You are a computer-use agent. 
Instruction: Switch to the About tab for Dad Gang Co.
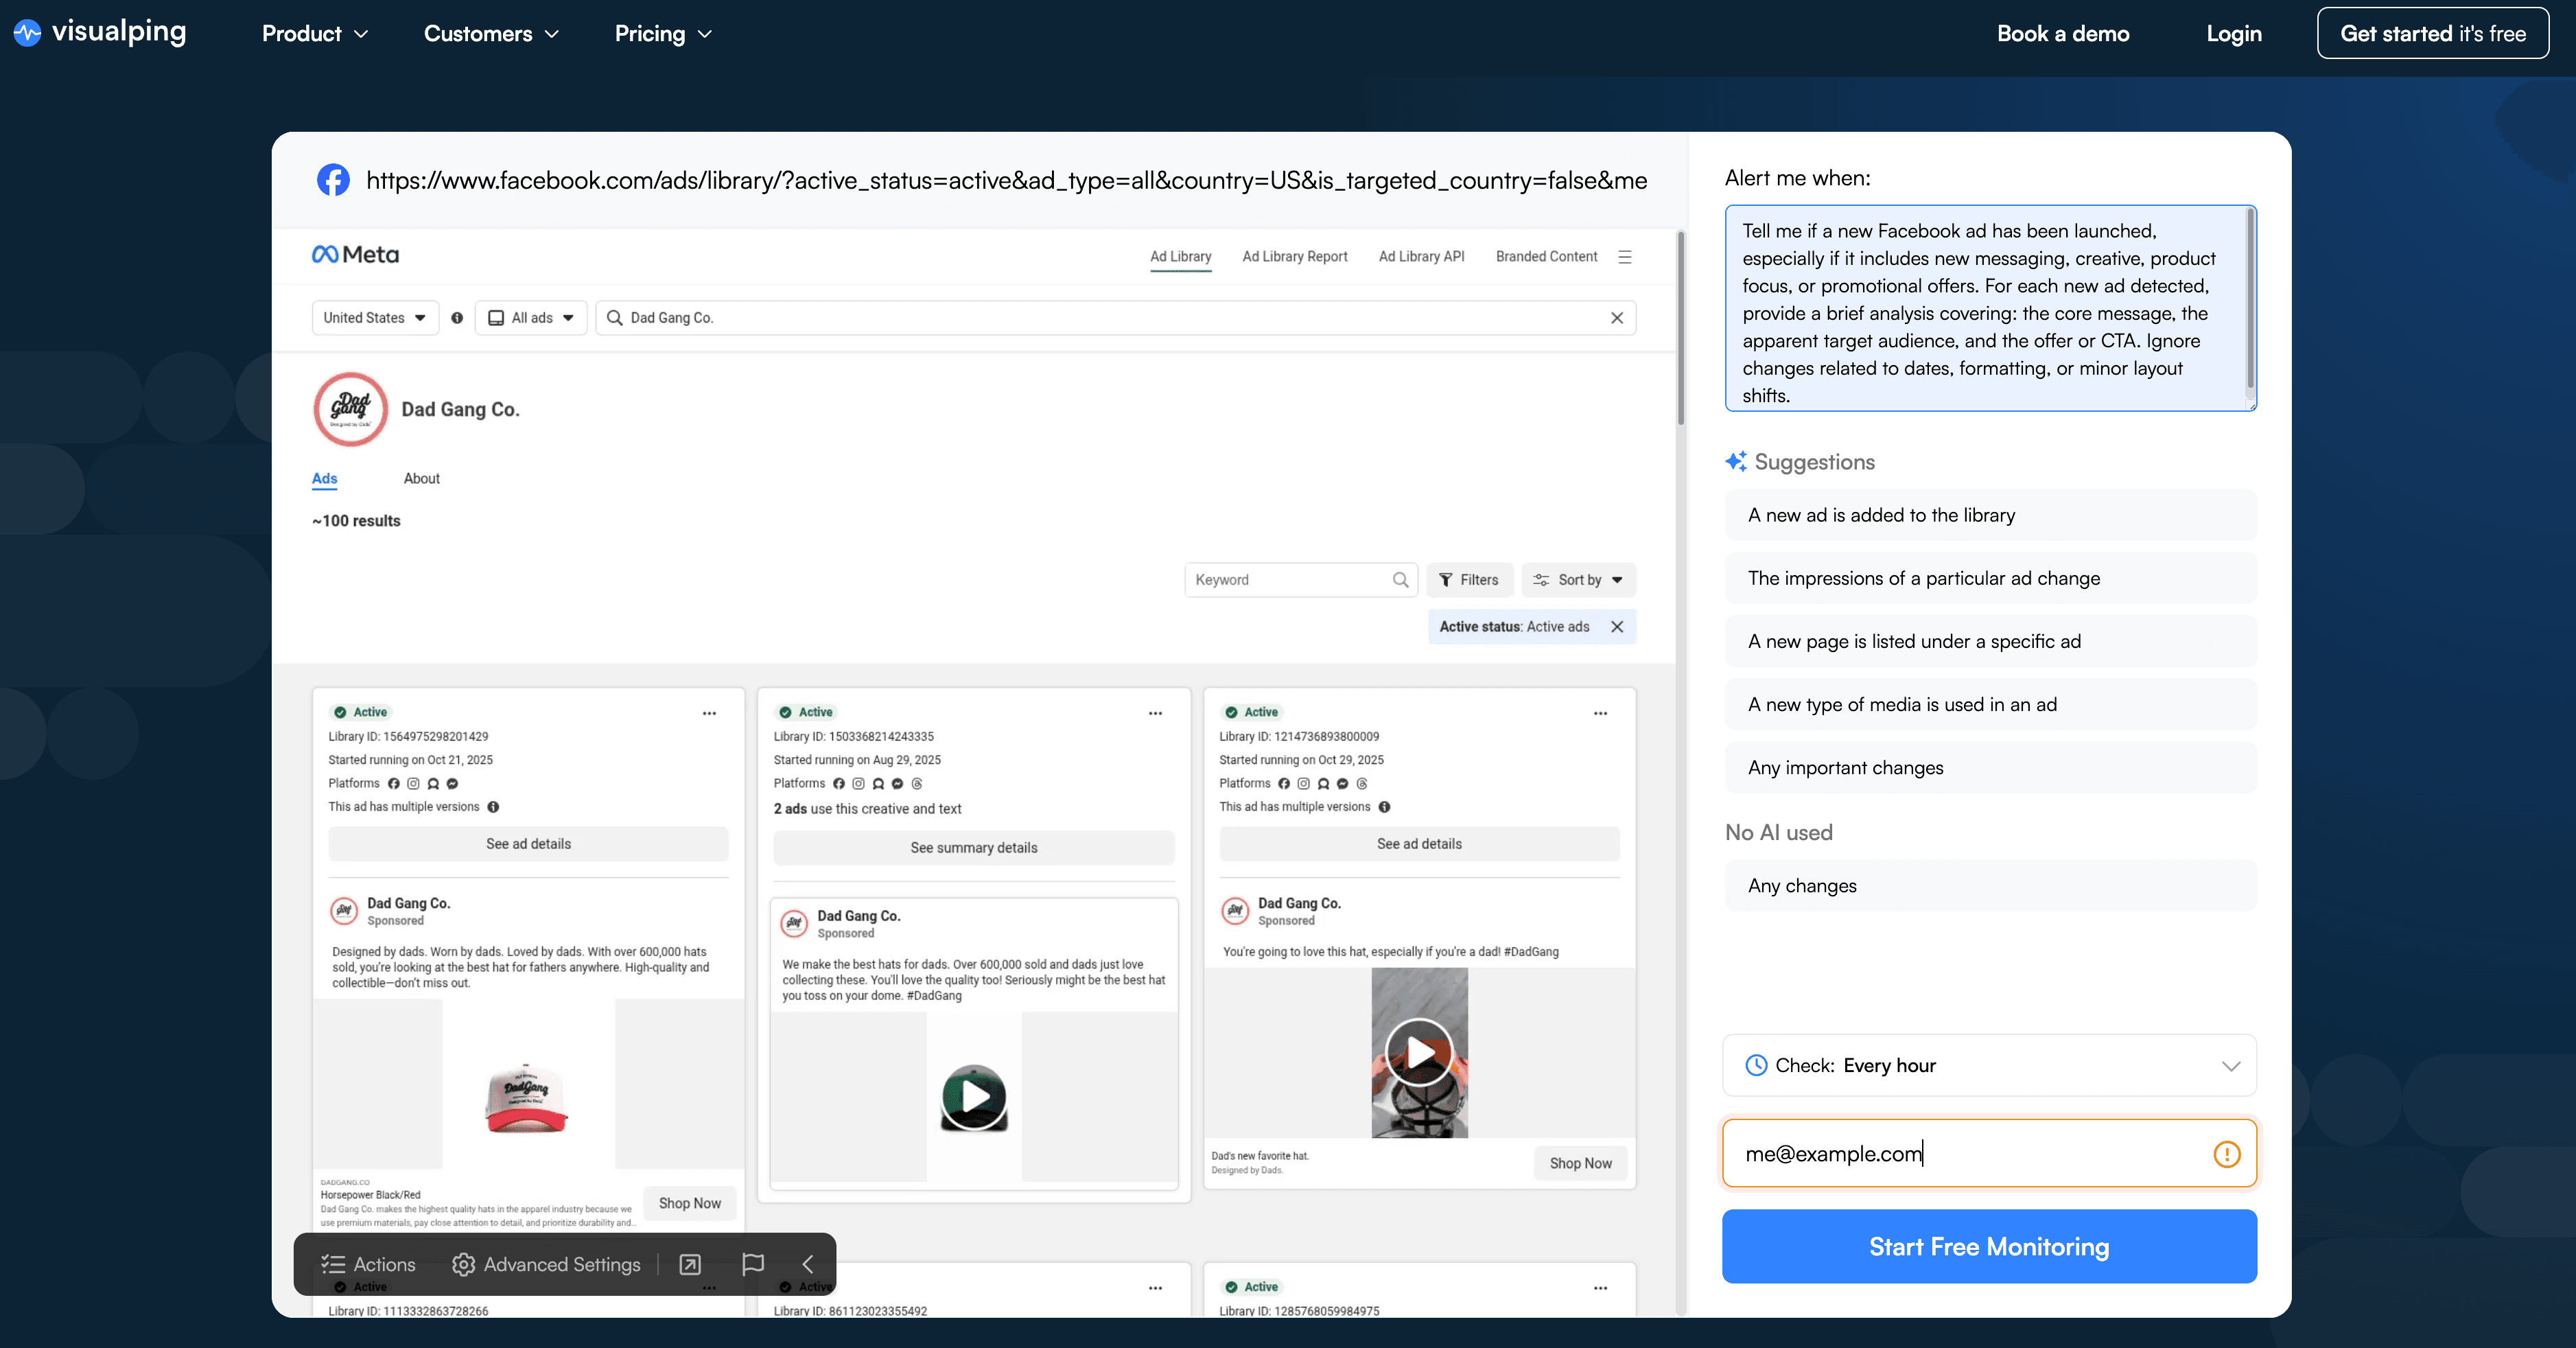(x=421, y=478)
